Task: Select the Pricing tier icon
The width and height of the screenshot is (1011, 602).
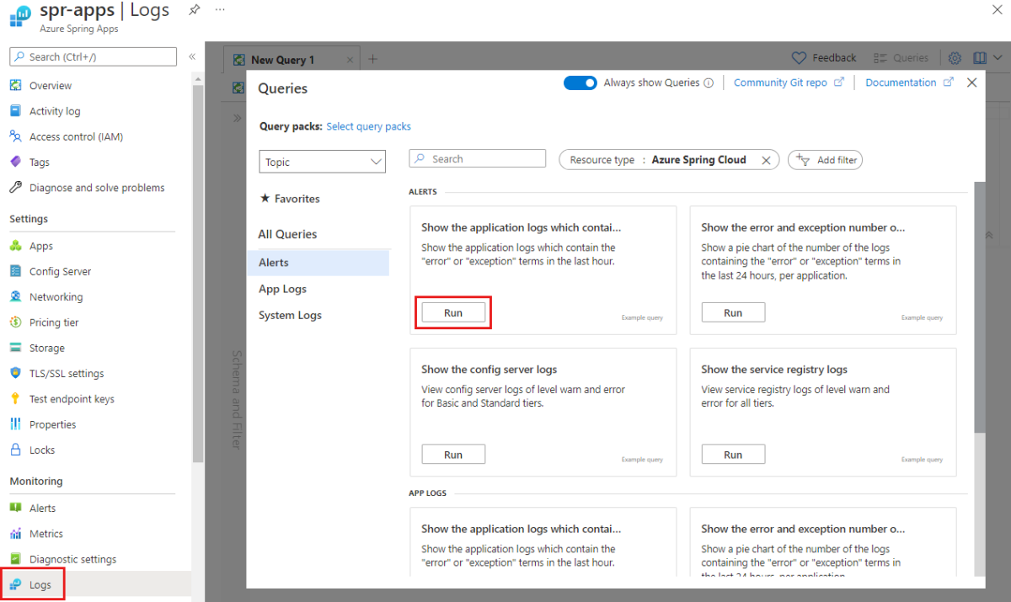Action: pyautogui.click(x=15, y=322)
